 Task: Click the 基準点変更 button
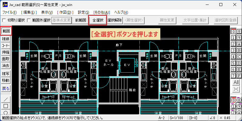point(62,20)
